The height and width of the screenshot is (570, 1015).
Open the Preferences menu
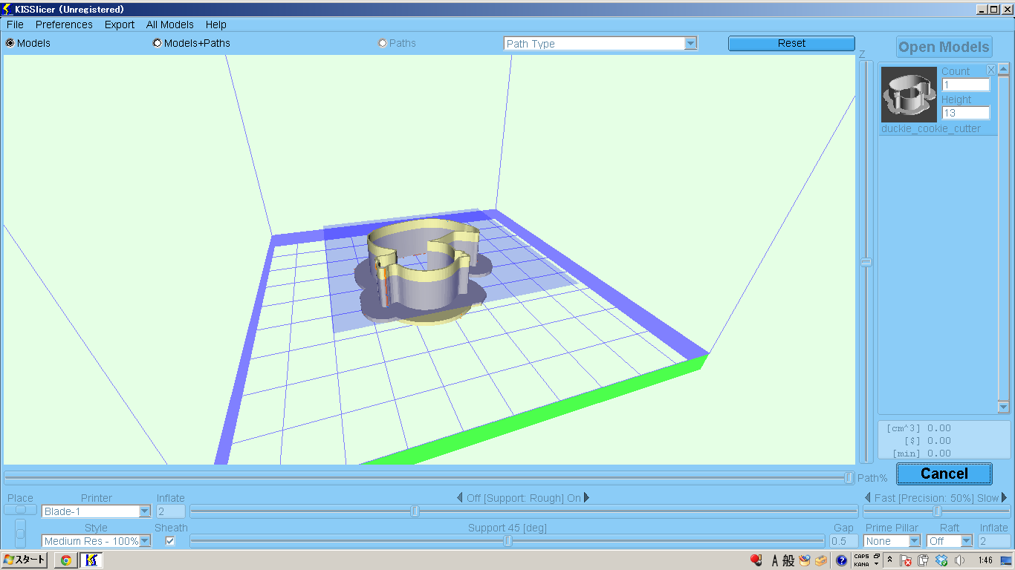[64, 24]
